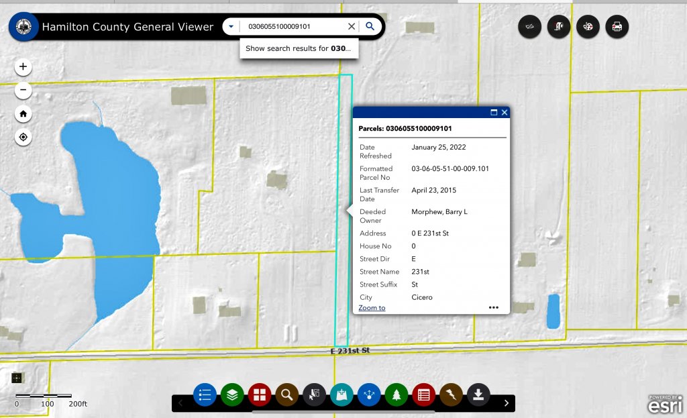This screenshot has width=687, height=418.
Task: Maximize the Parcels popup window
Action: point(494,113)
